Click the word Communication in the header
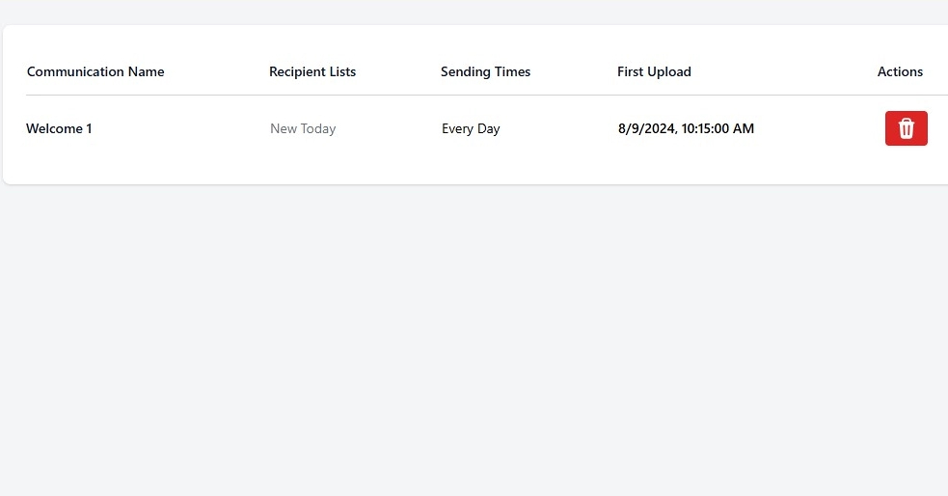The width and height of the screenshot is (948, 496). [x=75, y=71]
